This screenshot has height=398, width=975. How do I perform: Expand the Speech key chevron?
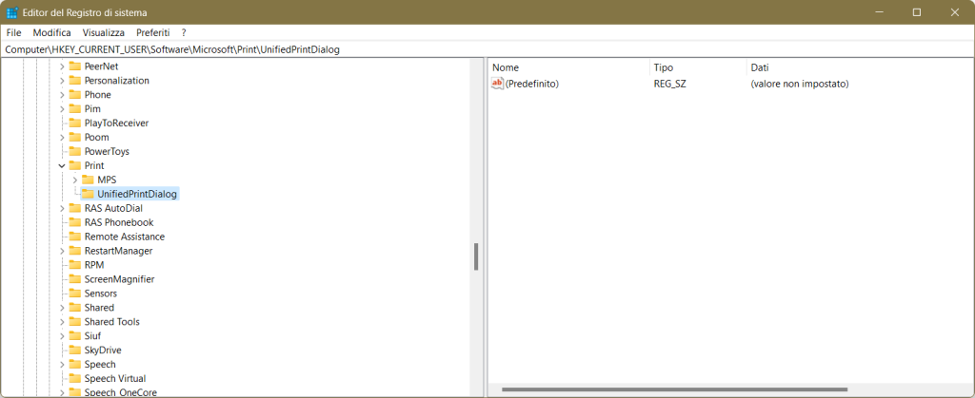(62, 365)
